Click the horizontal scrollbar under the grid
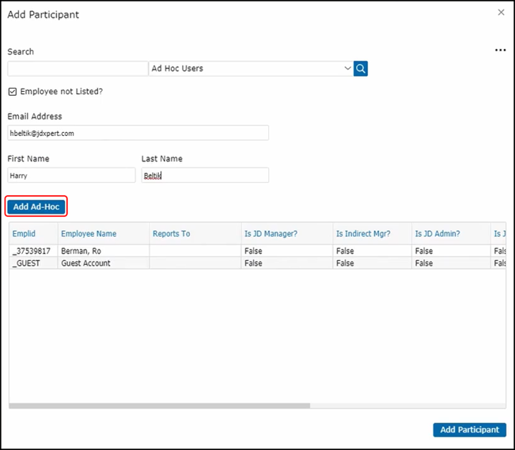515x450 pixels. click(158, 406)
